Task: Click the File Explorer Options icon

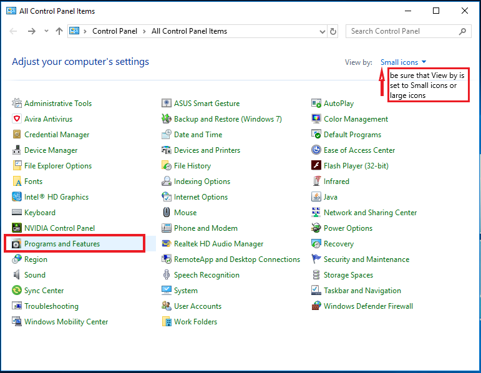Action: coord(17,166)
